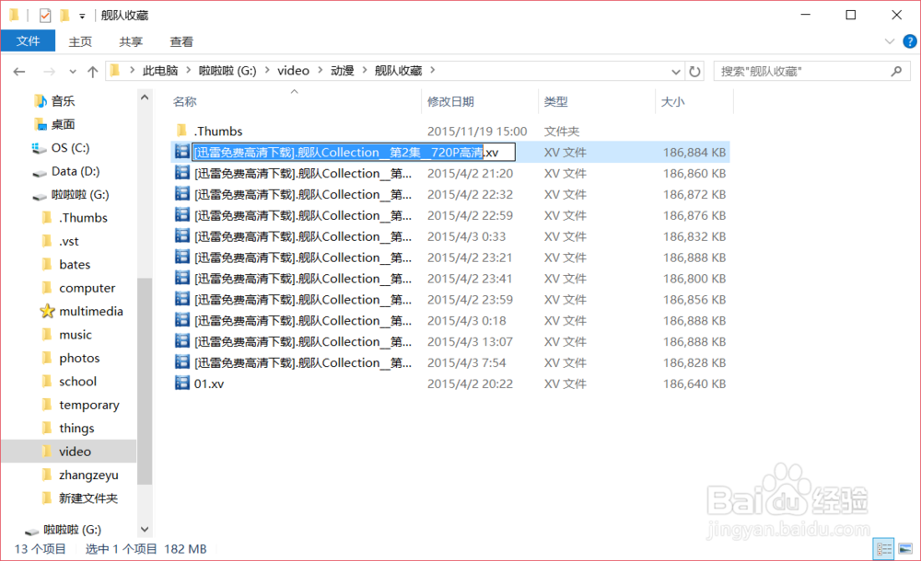This screenshot has width=921, height=561.
Task: Sort by the 名称 column header
Action: tap(185, 101)
